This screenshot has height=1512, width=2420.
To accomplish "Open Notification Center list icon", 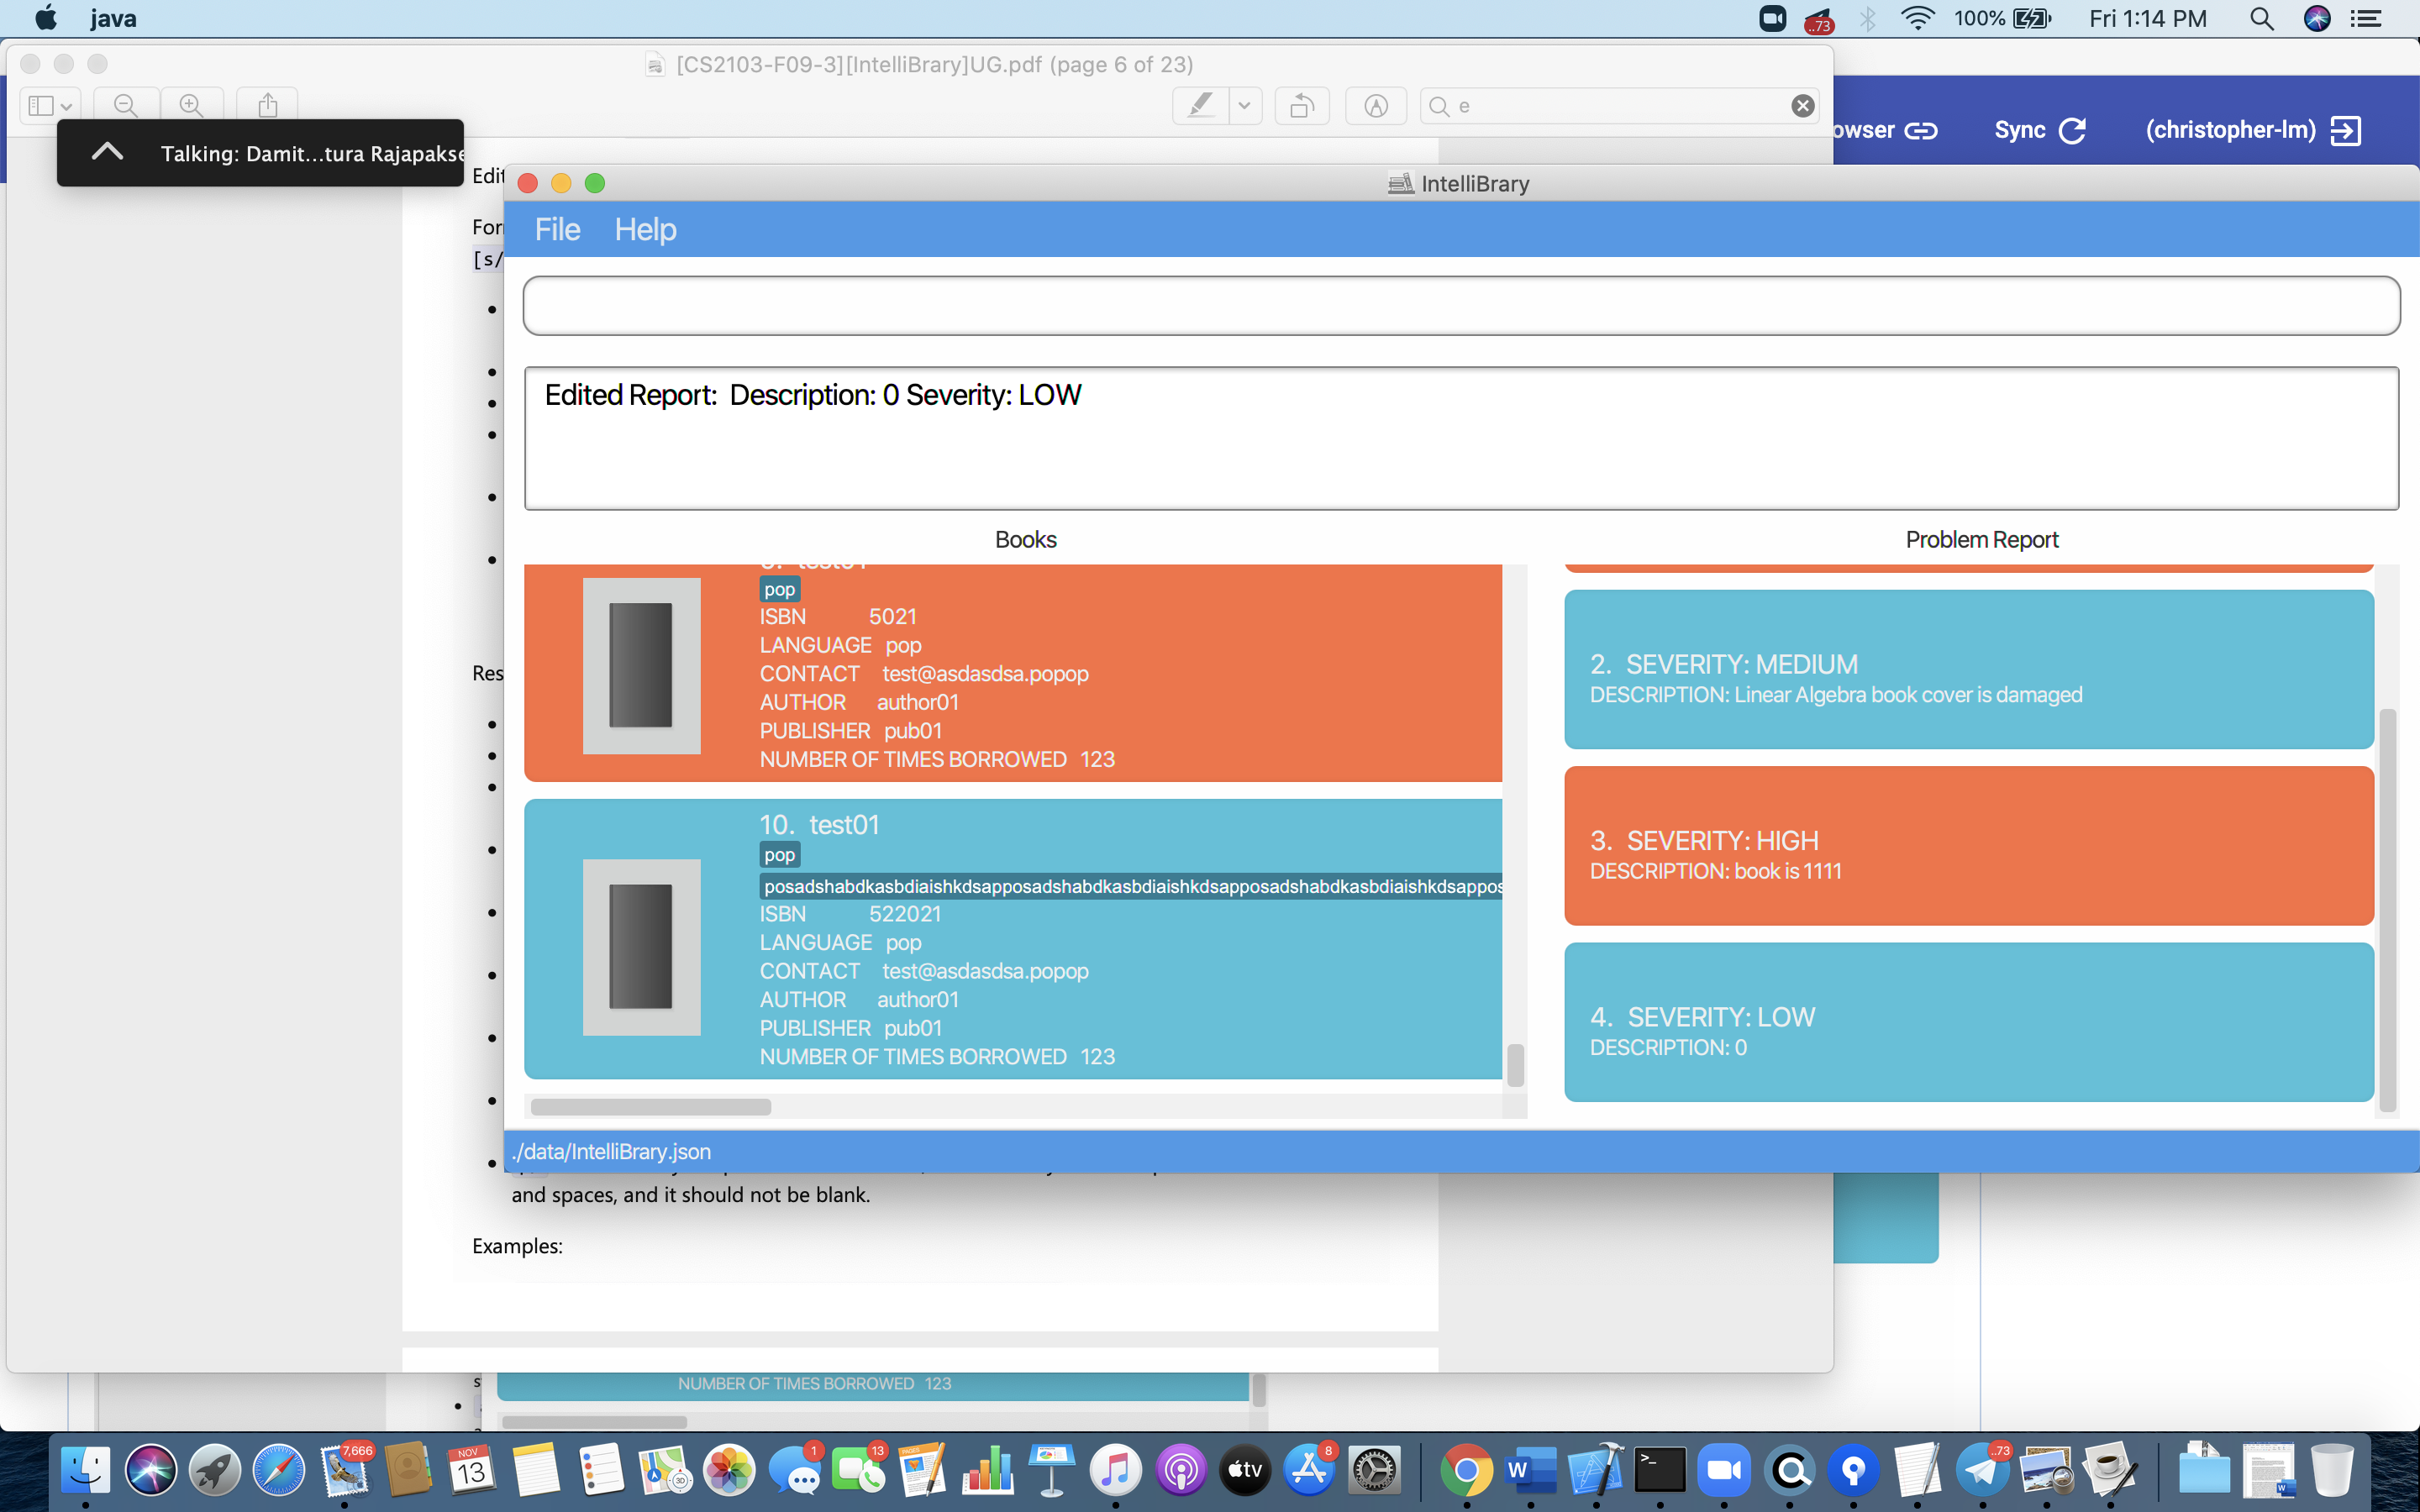I will pyautogui.click(x=2366, y=18).
